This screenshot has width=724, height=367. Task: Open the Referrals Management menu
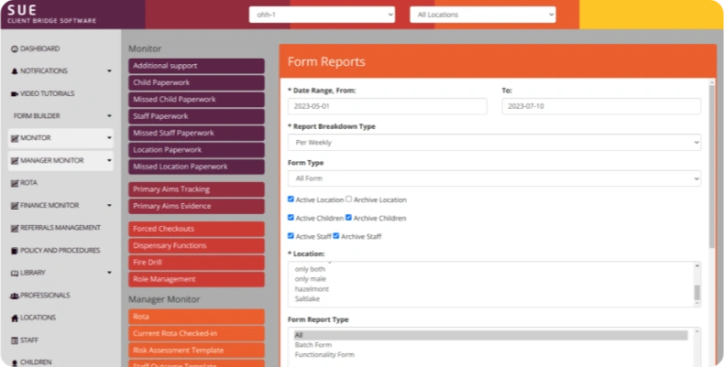[x=60, y=228]
